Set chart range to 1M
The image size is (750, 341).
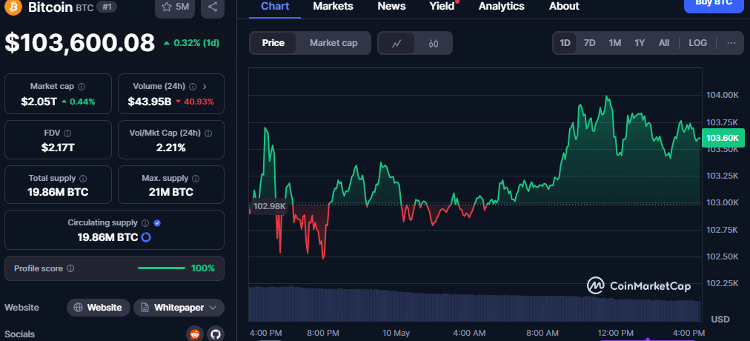click(614, 43)
